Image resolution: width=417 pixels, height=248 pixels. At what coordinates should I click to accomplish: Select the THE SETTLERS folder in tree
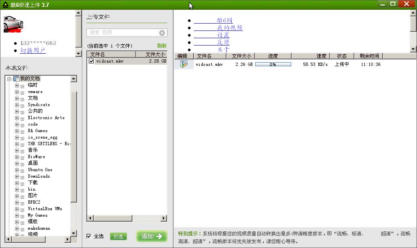tap(49, 144)
